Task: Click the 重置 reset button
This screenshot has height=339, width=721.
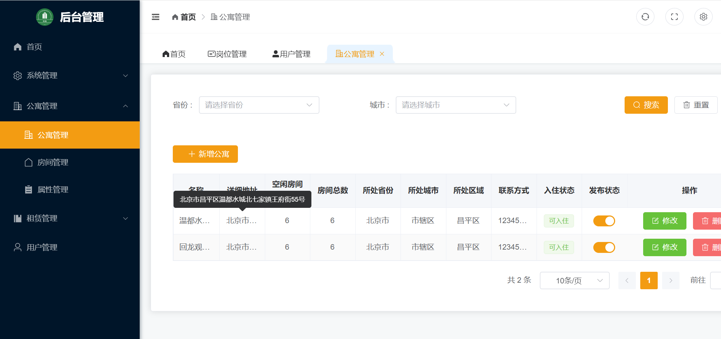Action: click(x=696, y=105)
